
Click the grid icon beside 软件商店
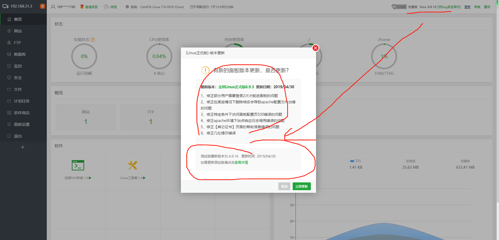coord(9,113)
